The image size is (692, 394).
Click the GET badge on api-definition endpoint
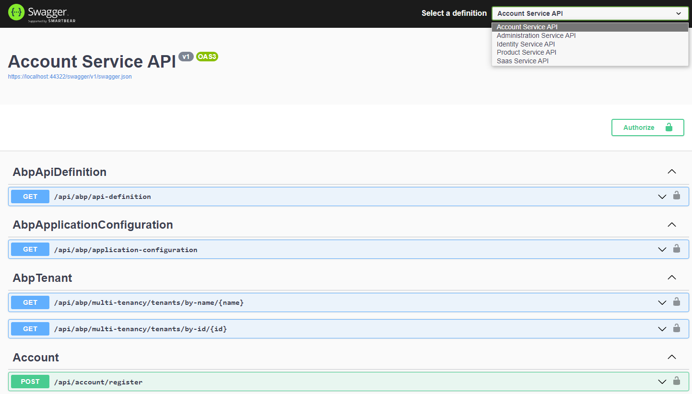[30, 197]
